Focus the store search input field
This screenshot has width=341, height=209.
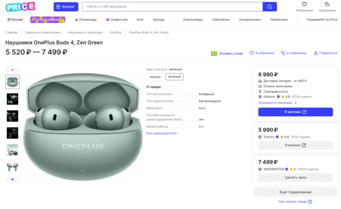click(x=173, y=7)
